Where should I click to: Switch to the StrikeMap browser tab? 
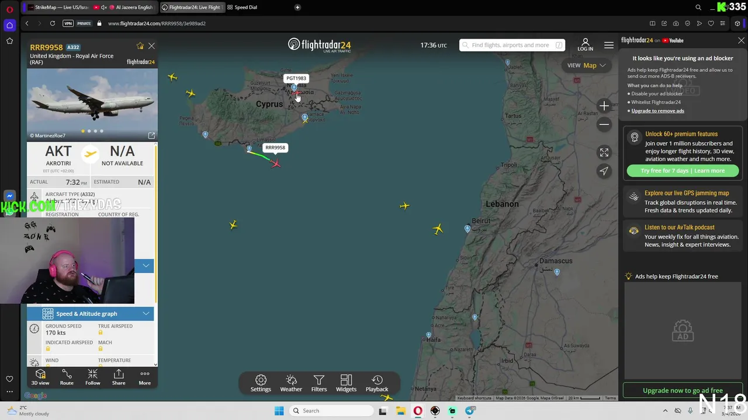(57, 7)
